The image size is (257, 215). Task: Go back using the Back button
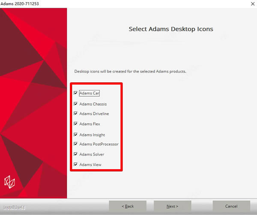[x=128, y=206]
